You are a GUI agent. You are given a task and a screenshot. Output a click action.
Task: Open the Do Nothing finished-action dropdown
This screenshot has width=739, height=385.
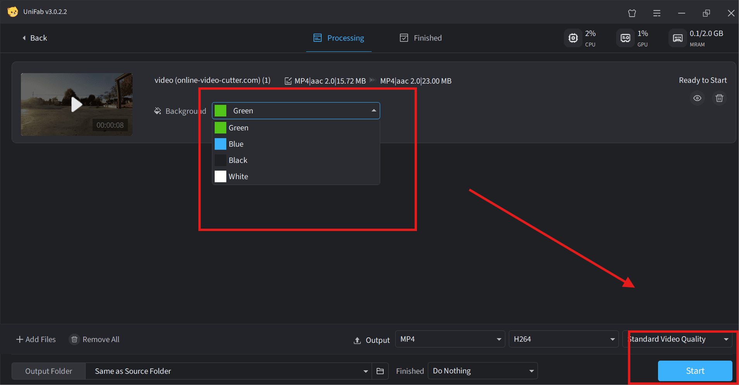point(482,371)
